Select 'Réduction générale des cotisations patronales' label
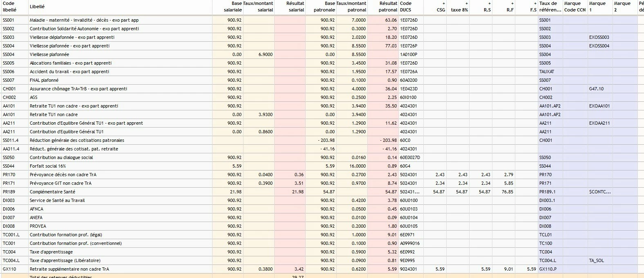 coord(77,140)
